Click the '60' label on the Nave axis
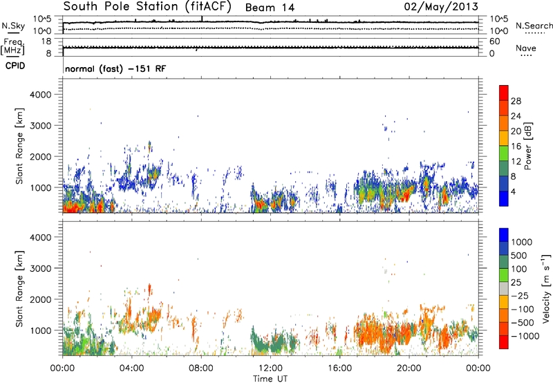Screen dimensions: 553x383 [494, 41]
